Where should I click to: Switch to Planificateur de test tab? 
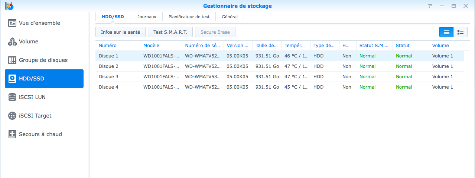189,17
